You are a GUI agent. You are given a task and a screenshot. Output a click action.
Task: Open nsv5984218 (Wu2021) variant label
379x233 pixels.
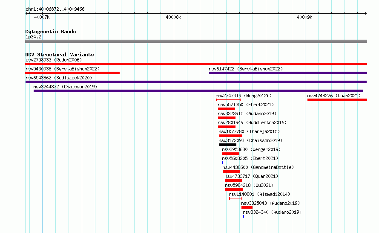pos(249,185)
